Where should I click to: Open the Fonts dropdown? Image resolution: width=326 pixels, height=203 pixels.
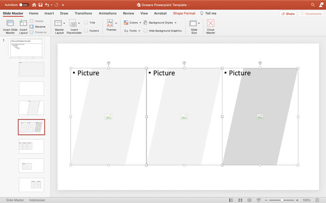[133, 31]
